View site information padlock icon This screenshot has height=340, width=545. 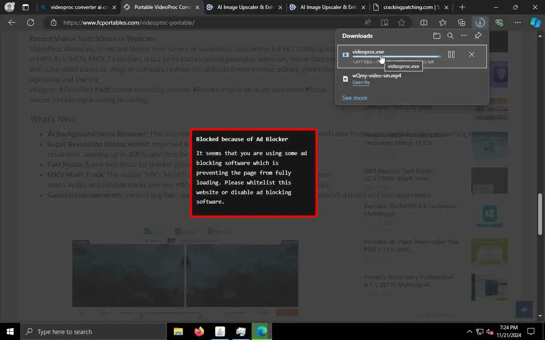(x=53, y=23)
